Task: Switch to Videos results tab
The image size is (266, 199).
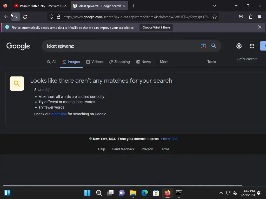Action: point(95,62)
